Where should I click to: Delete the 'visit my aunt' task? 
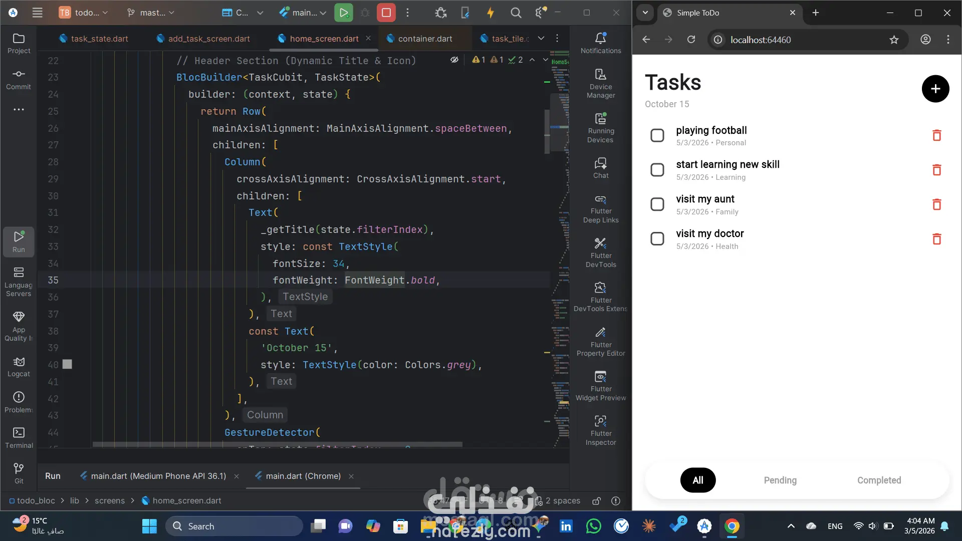pyautogui.click(x=936, y=204)
